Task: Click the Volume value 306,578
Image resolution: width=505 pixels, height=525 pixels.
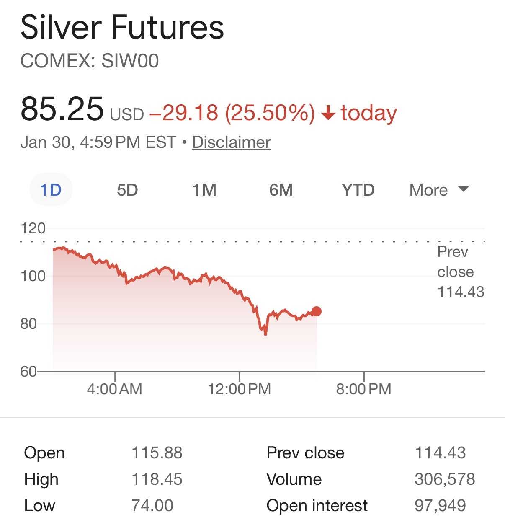Action: pyautogui.click(x=445, y=479)
